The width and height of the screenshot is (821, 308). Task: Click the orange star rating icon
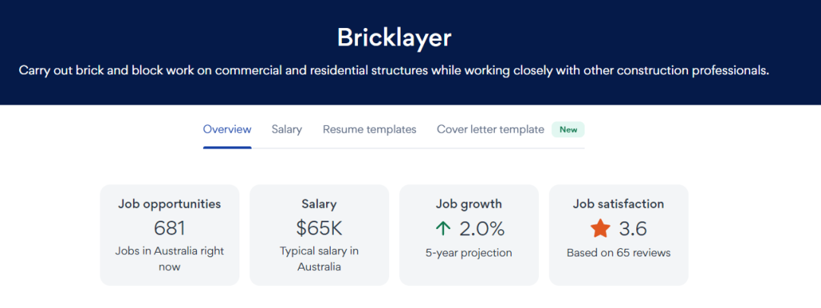pos(601,228)
